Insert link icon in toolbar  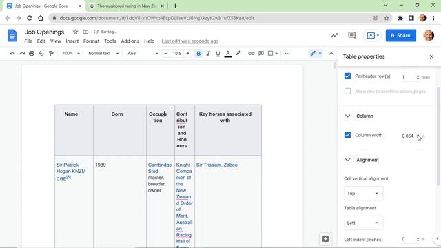251,54
